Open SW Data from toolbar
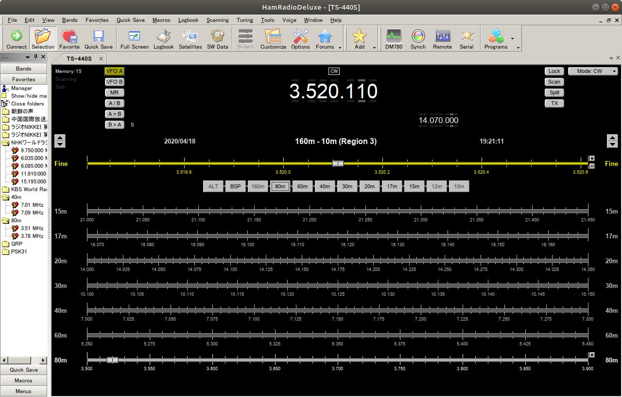622x397 pixels. 217,39
